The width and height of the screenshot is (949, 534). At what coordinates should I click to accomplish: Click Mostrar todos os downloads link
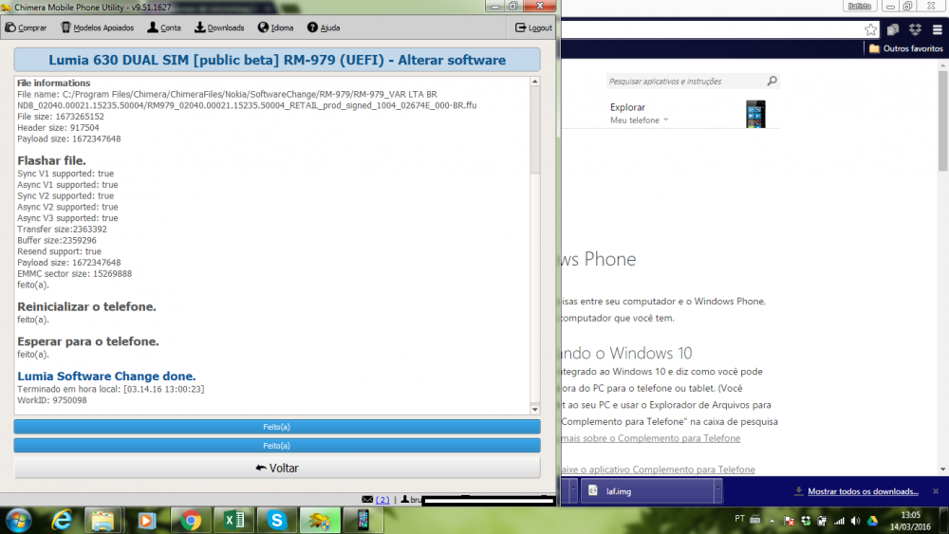[x=863, y=491]
